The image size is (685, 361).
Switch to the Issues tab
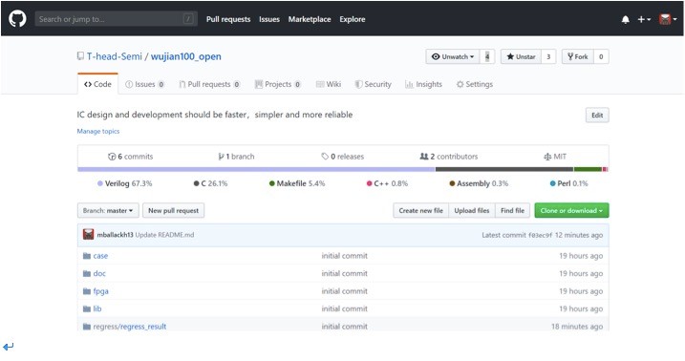[144, 84]
